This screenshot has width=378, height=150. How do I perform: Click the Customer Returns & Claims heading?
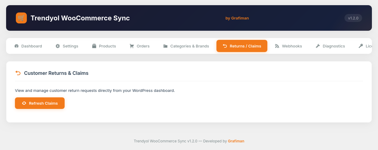point(56,73)
